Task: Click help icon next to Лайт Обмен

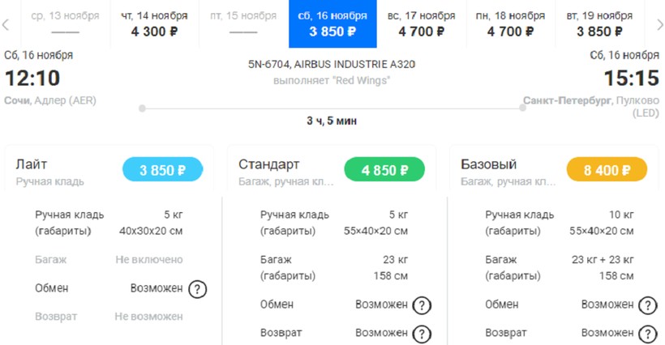Action: tap(197, 289)
